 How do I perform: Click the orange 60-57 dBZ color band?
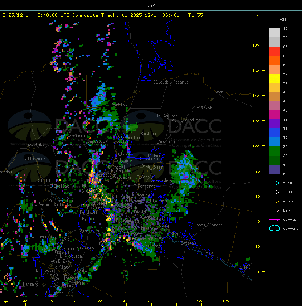(x=274, y=60)
